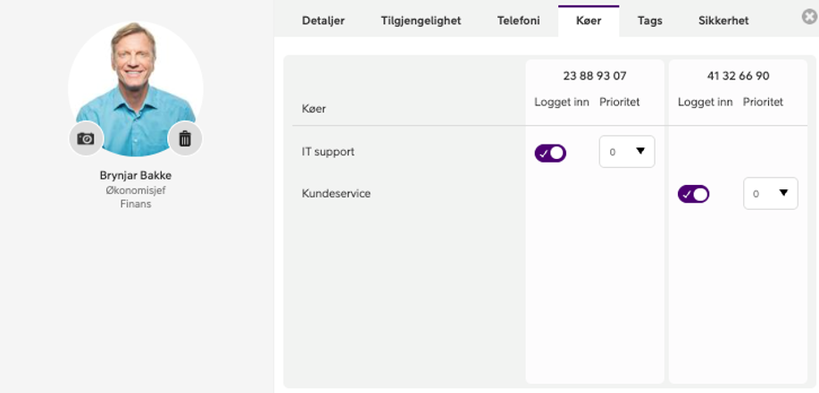The height and width of the screenshot is (393, 819).
Task: Open Kundeservice priority dropdown
Action: (x=771, y=193)
